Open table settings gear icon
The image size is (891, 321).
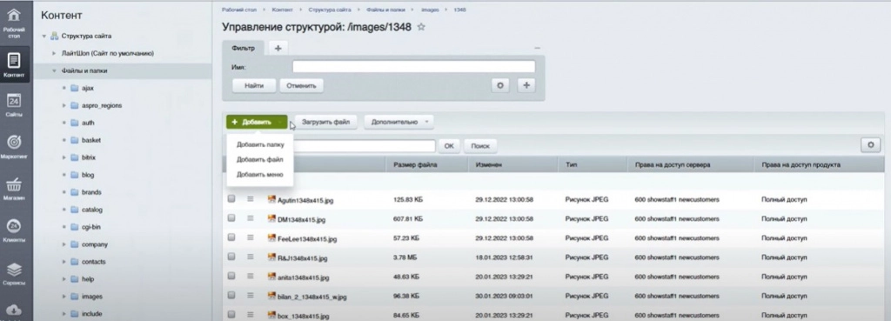(x=870, y=145)
